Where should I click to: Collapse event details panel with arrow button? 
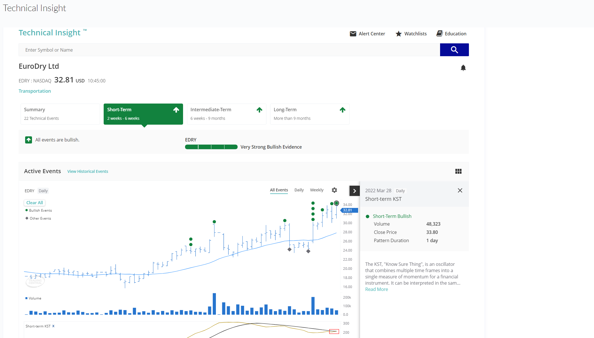(x=354, y=191)
